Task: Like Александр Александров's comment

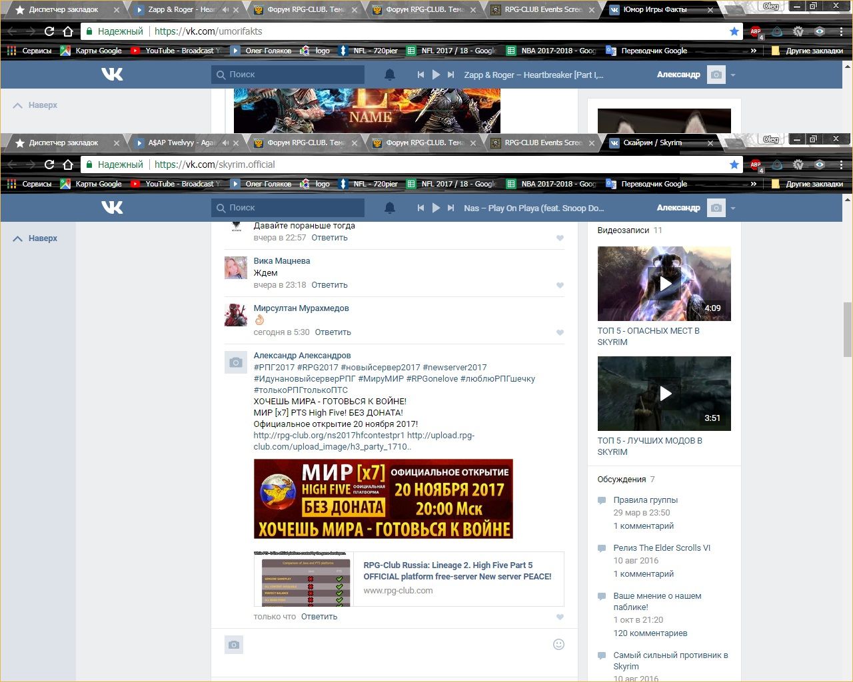Action: tap(560, 617)
